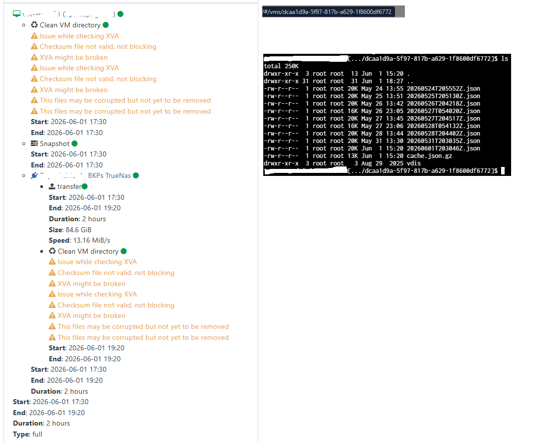The height and width of the screenshot is (442, 546).
Task: Click cache.json.gz in the terminal listing
Action: 429,156
